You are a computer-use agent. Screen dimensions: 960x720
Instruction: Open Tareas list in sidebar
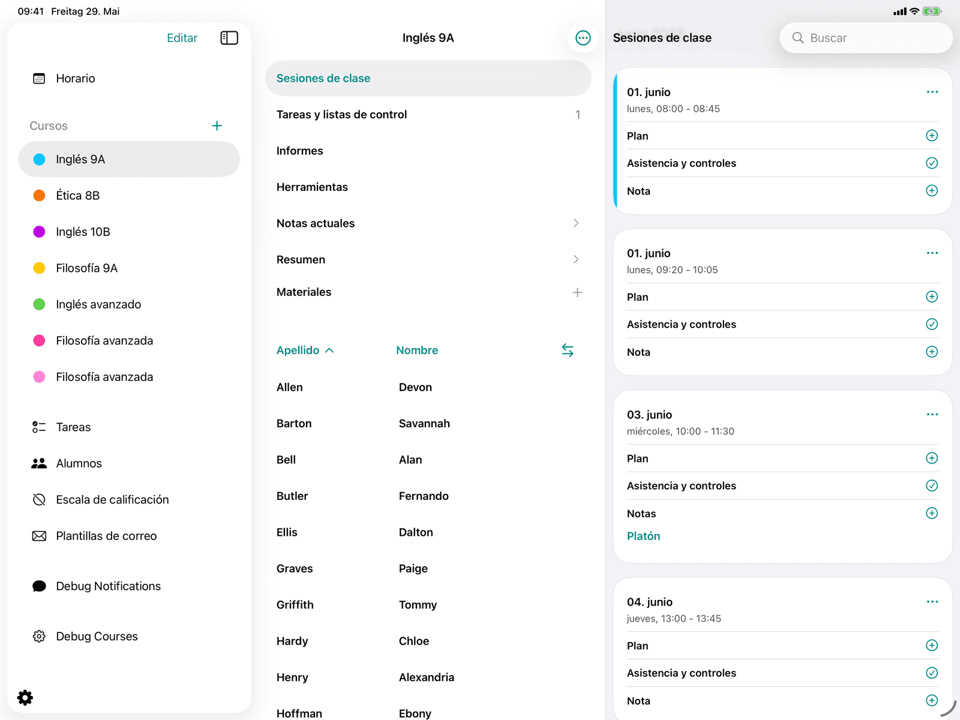click(129, 427)
